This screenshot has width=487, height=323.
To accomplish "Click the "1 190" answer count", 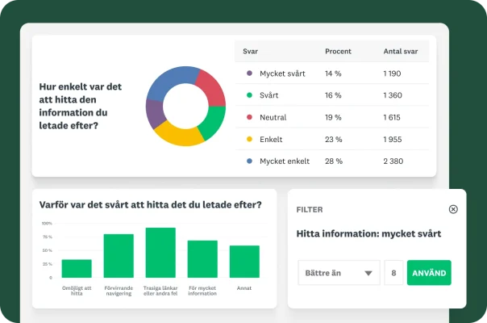I will [392, 73].
